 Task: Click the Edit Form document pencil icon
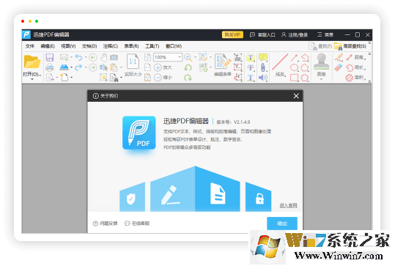coord(223,62)
